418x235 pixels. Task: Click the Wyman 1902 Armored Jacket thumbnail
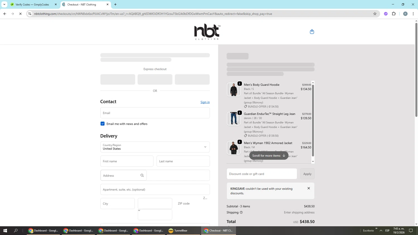tap(234, 148)
